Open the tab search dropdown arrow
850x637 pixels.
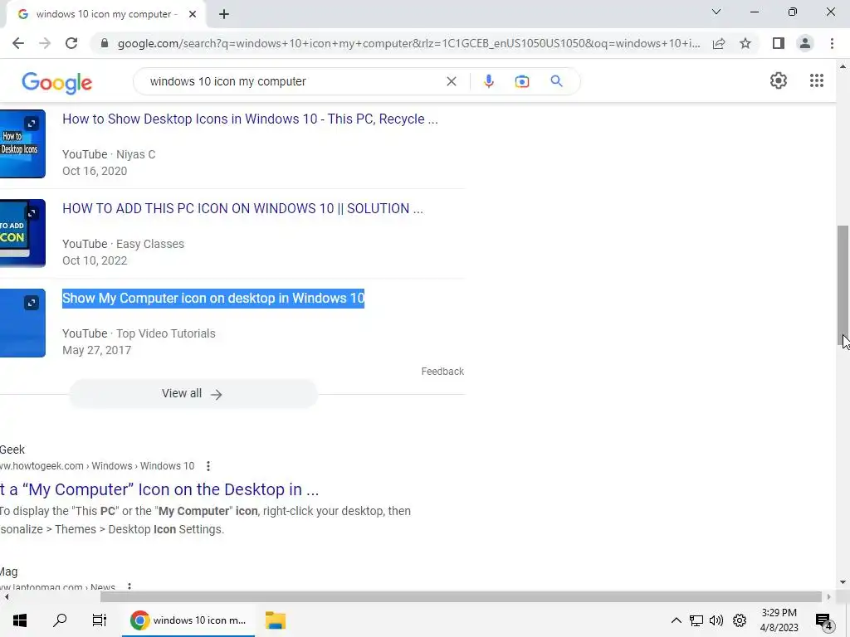pos(716,12)
